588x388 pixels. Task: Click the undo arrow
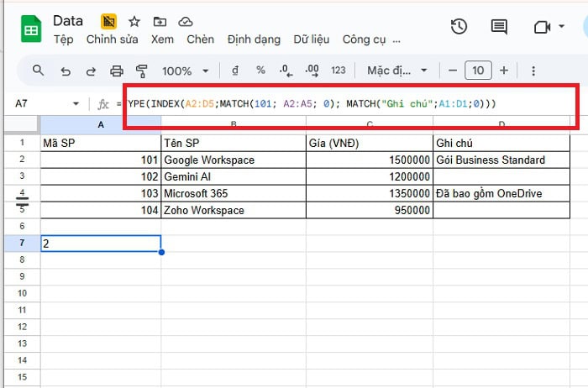[66, 71]
